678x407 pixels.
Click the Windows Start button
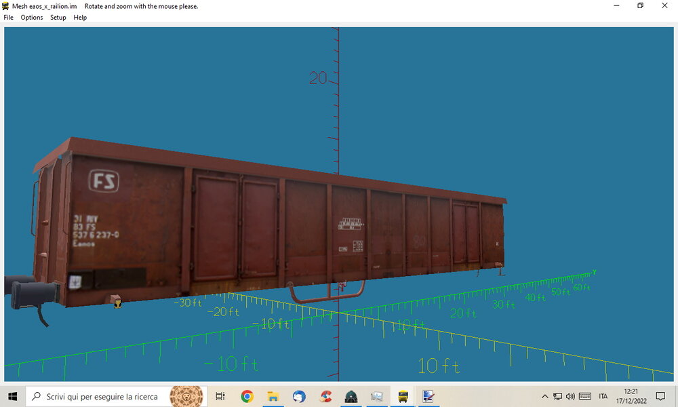pyautogui.click(x=12, y=396)
